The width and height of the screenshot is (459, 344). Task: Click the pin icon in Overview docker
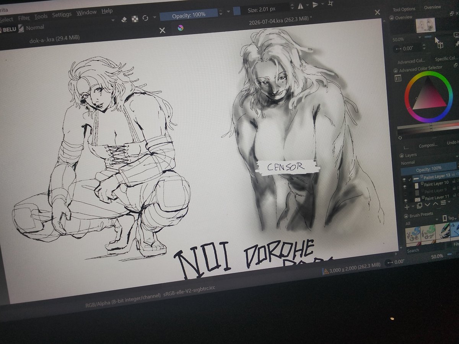[457, 44]
